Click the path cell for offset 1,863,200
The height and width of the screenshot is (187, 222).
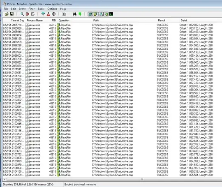[x=112, y=148]
